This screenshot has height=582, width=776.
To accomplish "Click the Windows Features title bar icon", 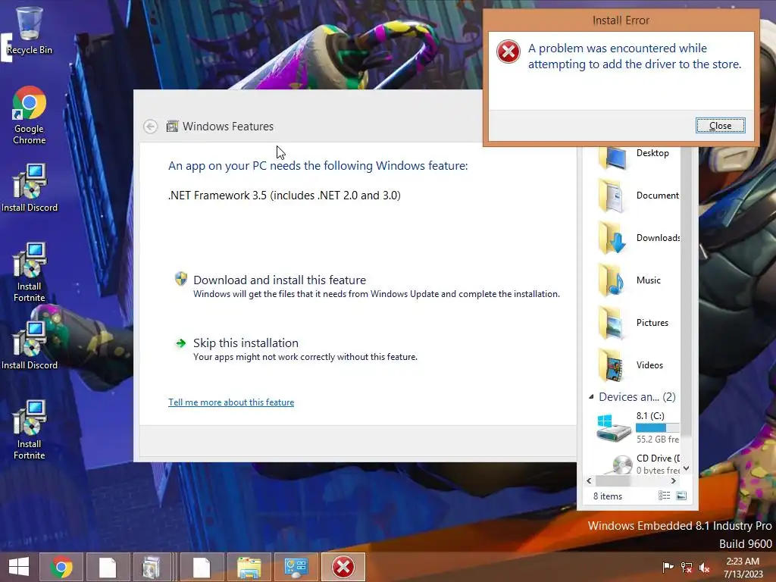I will (172, 127).
